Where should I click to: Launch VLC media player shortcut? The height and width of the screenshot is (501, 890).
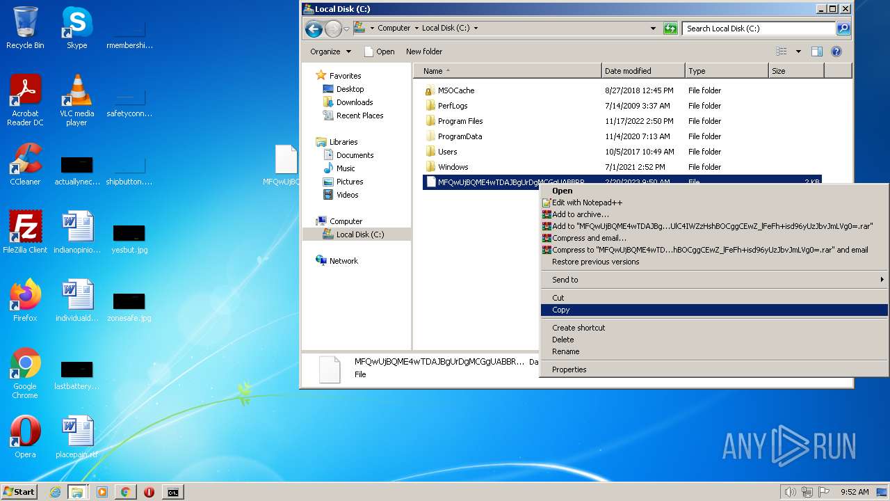(x=76, y=100)
